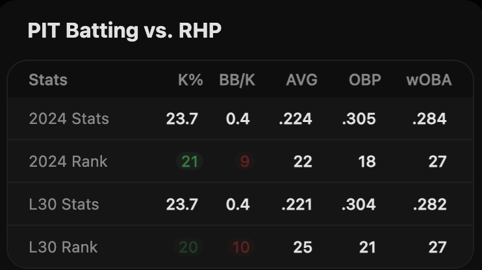This screenshot has height=270, width=482.
Task: Click the 2024 wOBA value .284
Action: coord(429,119)
